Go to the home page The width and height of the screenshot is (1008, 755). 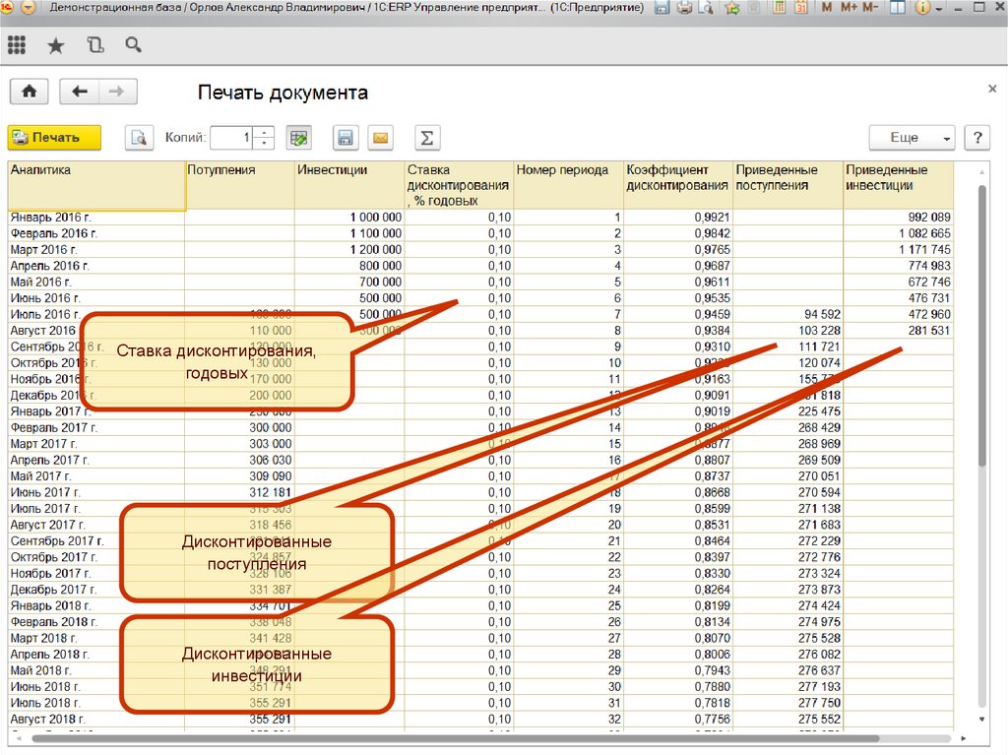30,92
